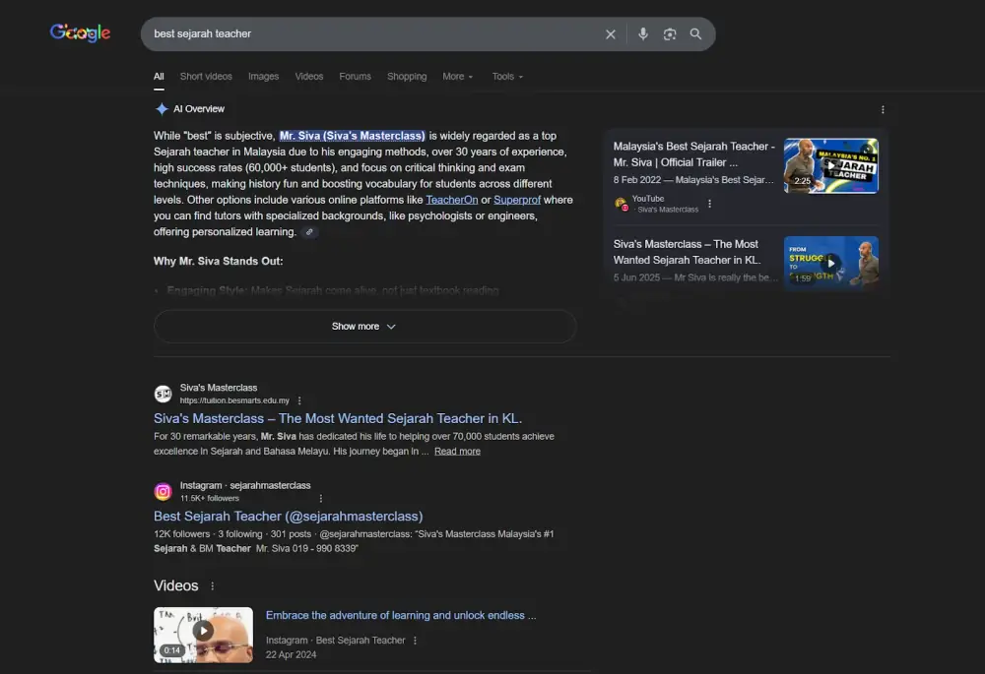985x674 pixels.
Task: Open three-dot menu beside Instagram 11.5K+ followers
Action: [321, 498]
